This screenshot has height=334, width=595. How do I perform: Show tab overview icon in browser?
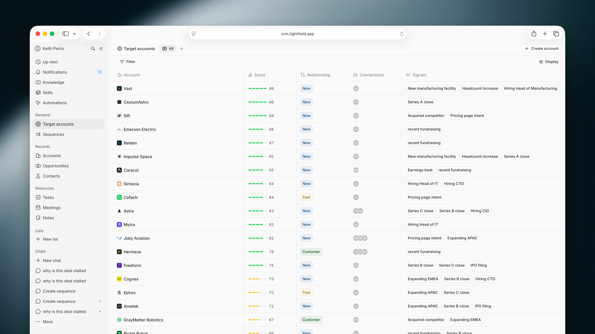556,34
